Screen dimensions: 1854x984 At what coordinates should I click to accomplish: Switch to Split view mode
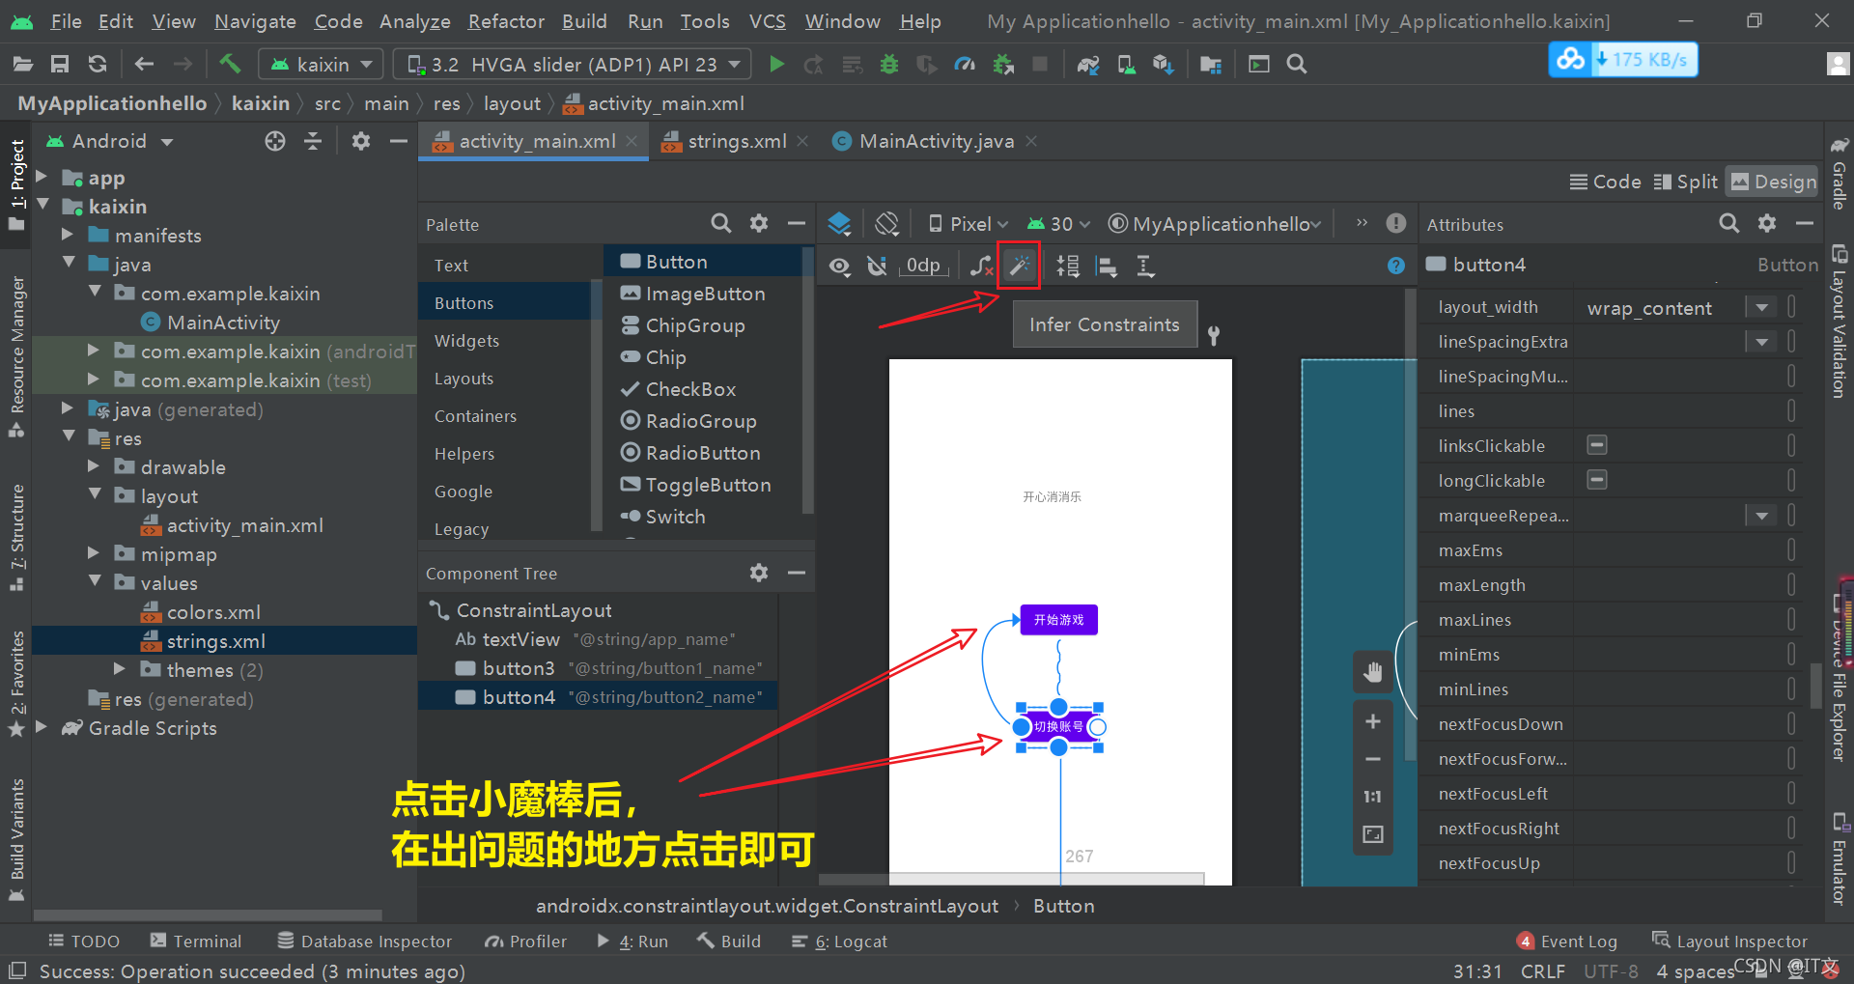(x=1686, y=182)
